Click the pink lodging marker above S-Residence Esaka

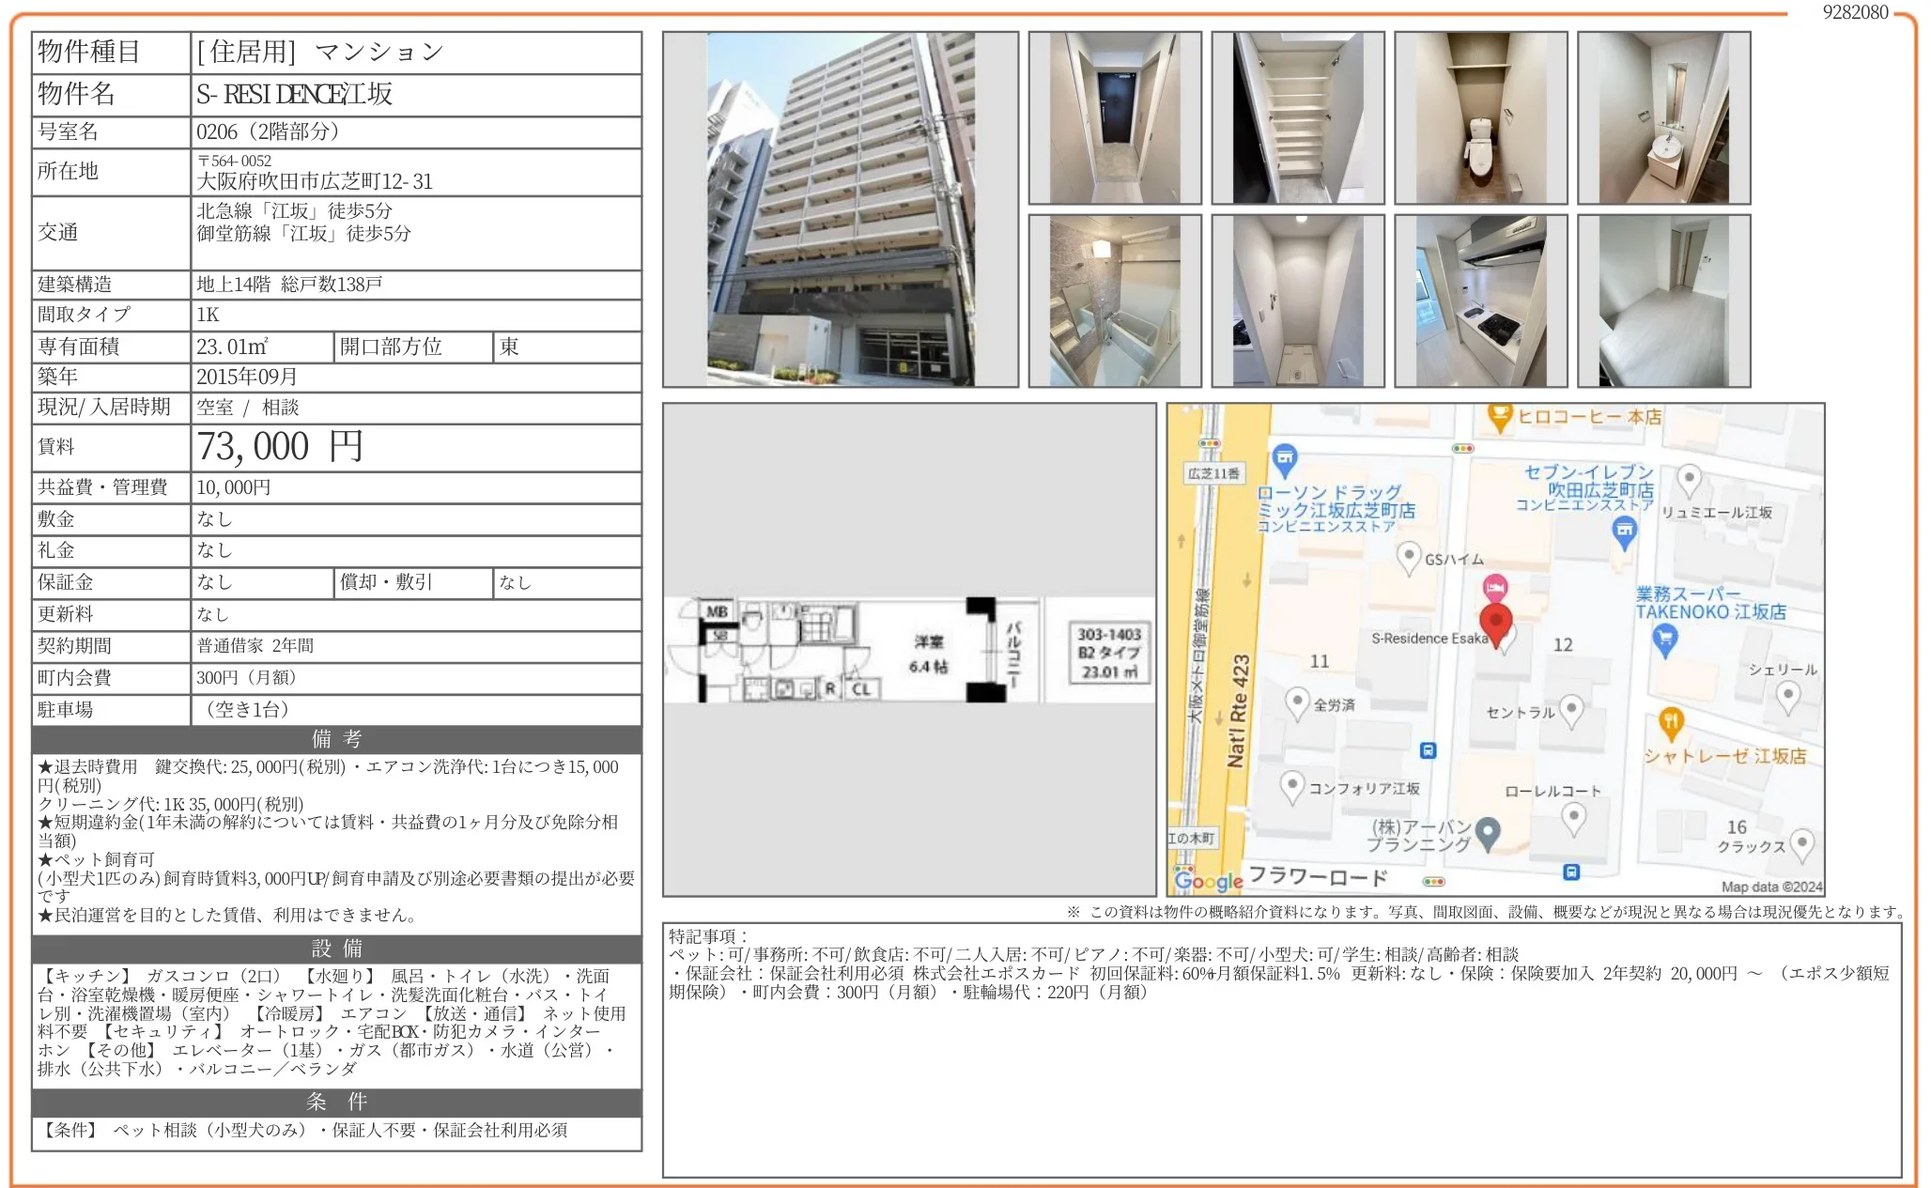click(x=1494, y=587)
